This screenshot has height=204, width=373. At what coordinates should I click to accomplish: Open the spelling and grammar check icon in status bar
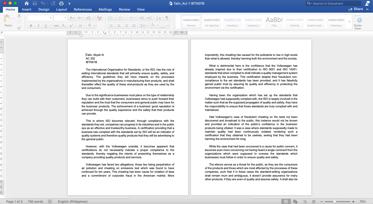pos(50,202)
